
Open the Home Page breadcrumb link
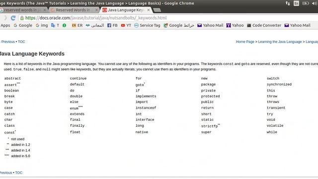(x=245, y=42)
